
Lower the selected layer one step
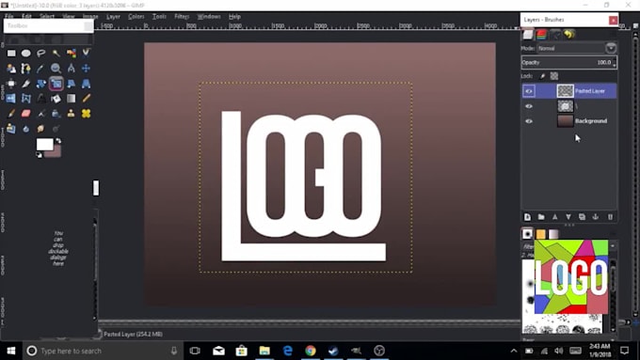(x=568, y=217)
